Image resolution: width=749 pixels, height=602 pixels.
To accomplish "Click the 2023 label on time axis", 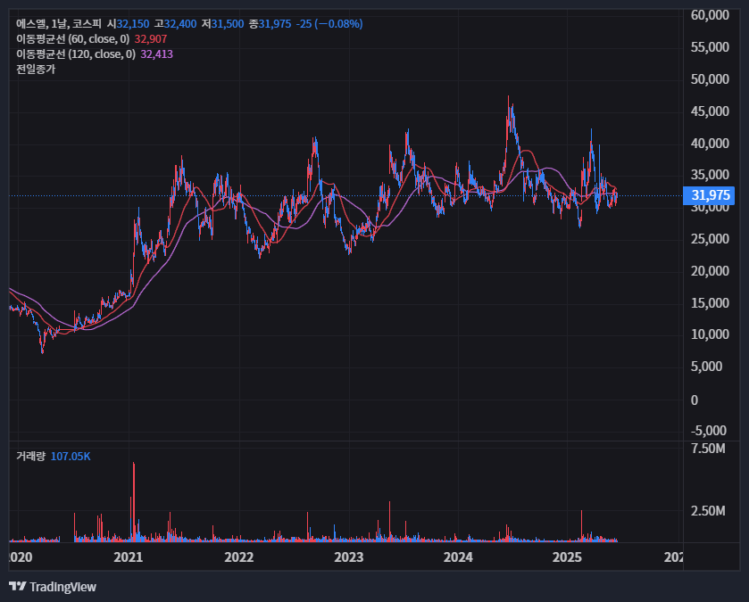I will click(349, 557).
